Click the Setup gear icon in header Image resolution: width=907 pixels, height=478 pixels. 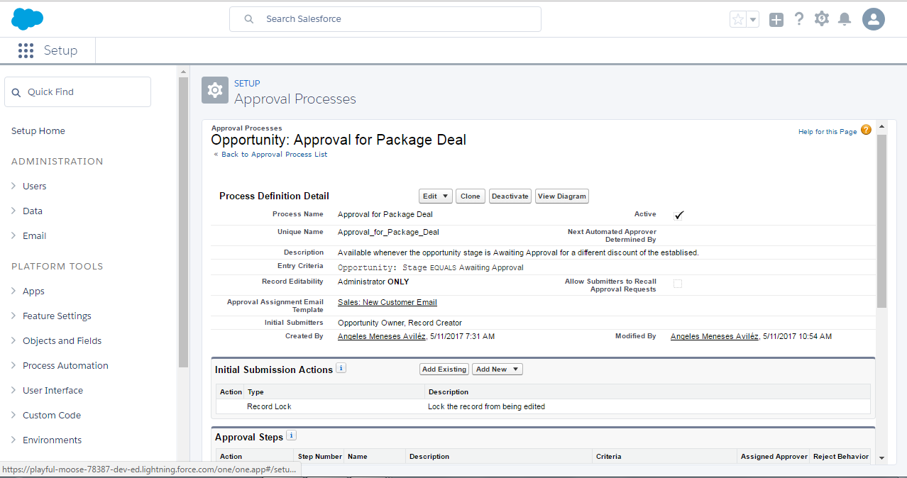click(x=822, y=19)
